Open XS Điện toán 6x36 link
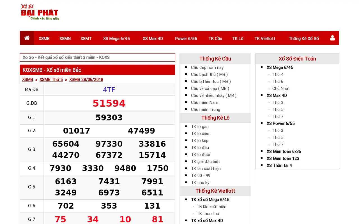 pyautogui.click(x=284, y=151)
